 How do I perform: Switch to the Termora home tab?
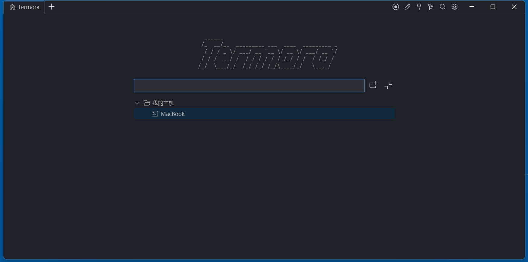[x=25, y=7]
